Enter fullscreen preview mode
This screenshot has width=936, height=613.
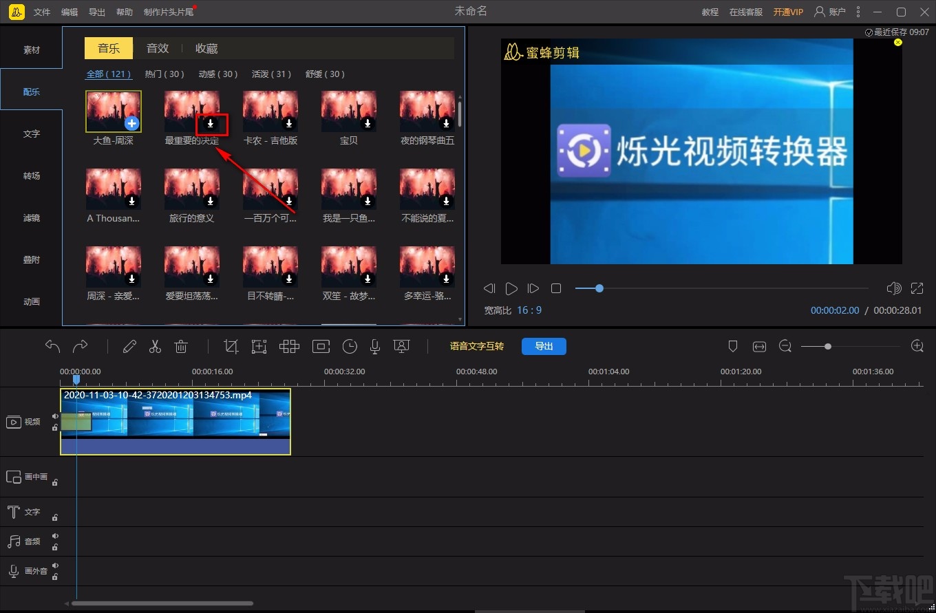point(917,288)
